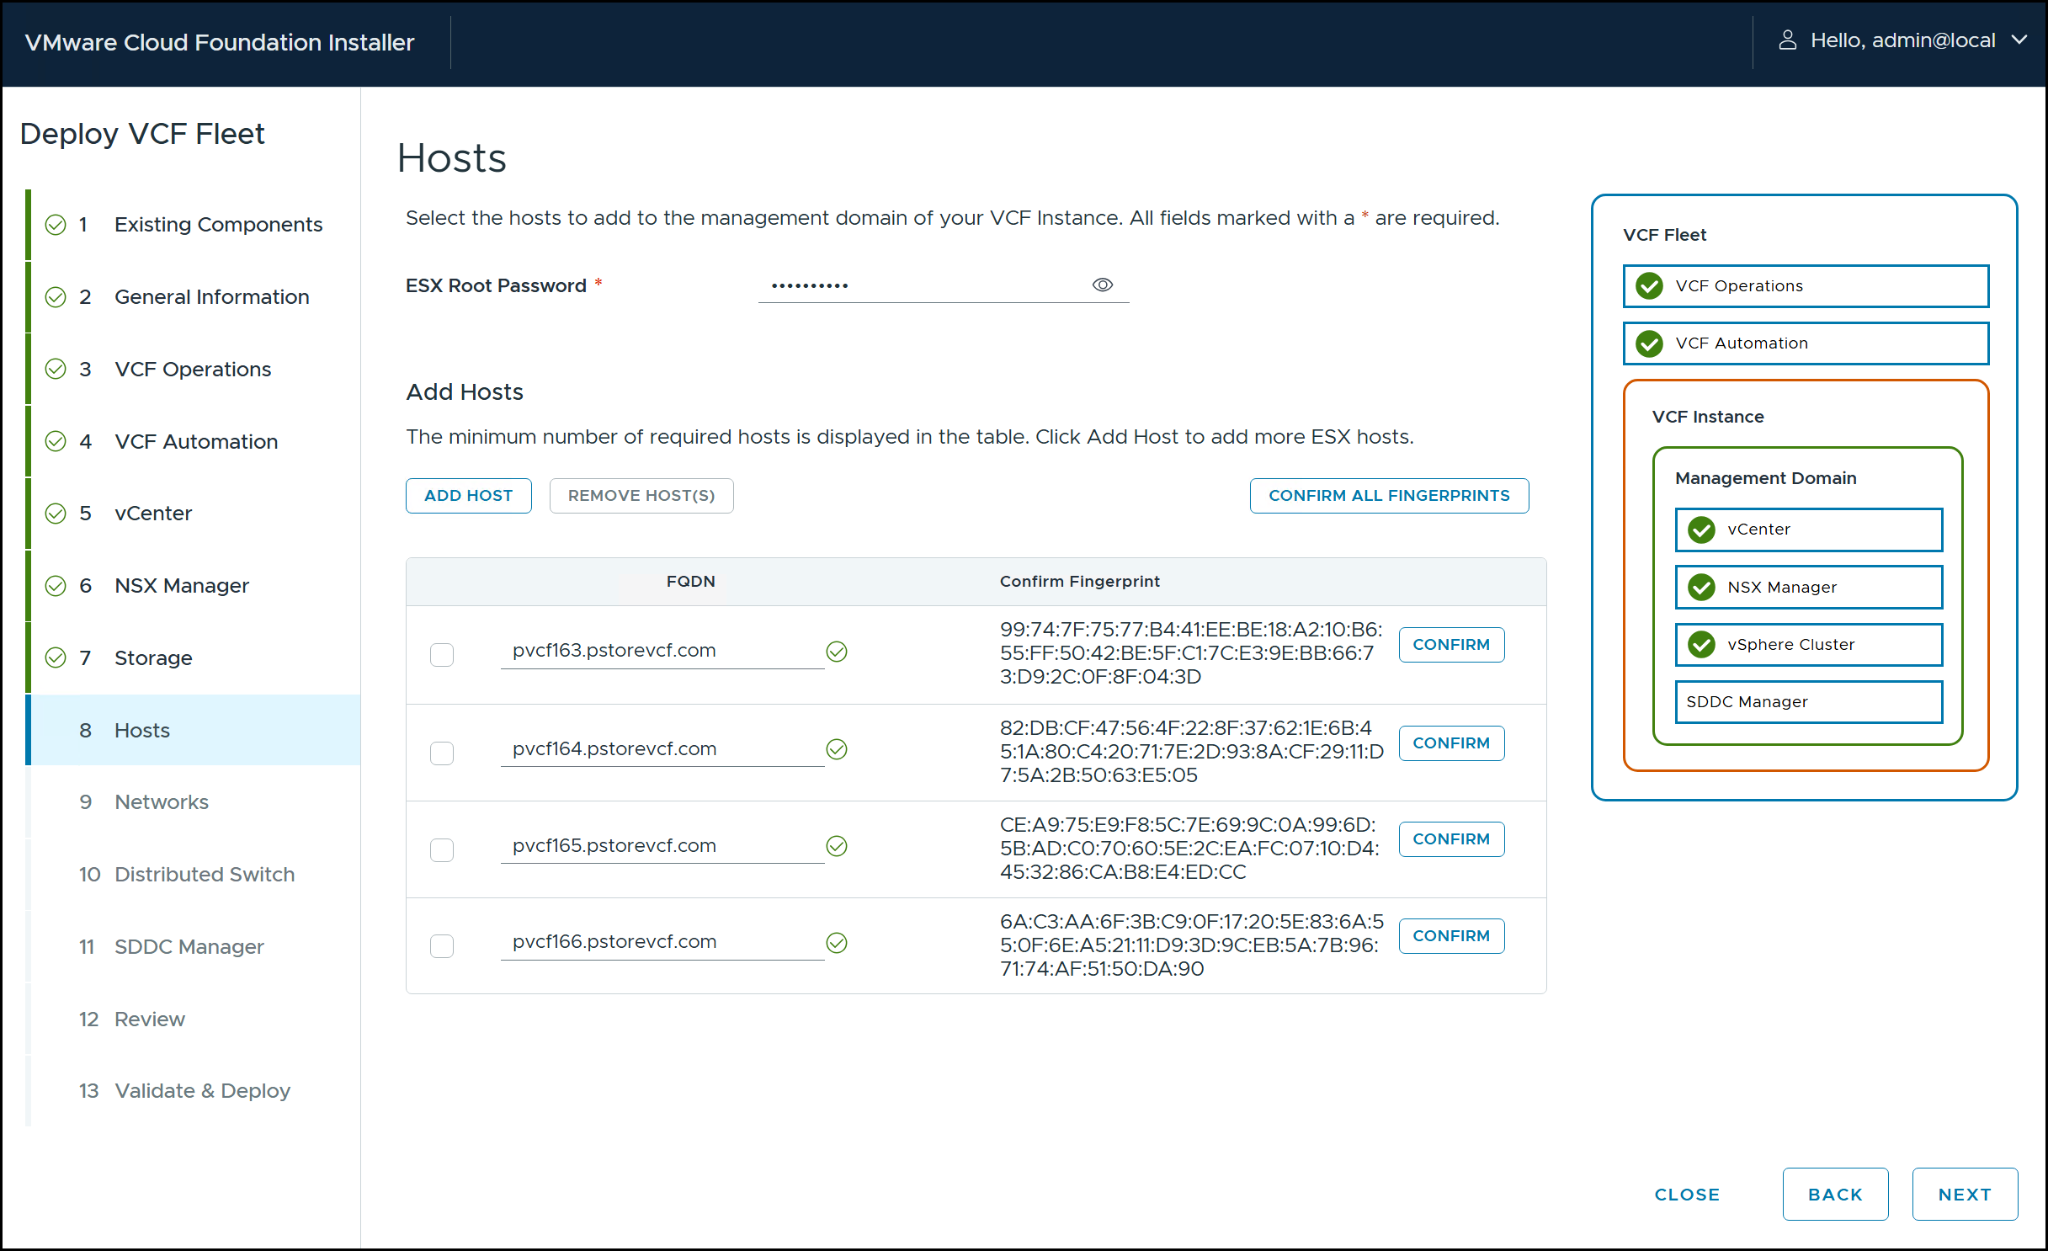This screenshot has width=2048, height=1251.
Task: Confirm fingerprint for pvcf165.pstorevcf.com
Action: (x=1451, y=839)
